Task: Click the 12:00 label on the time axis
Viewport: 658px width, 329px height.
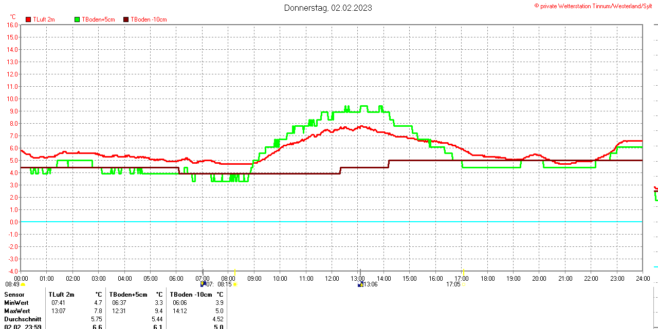Action: click(332, 278)
